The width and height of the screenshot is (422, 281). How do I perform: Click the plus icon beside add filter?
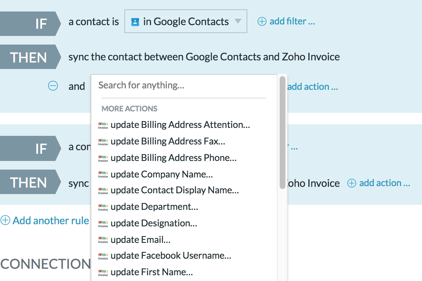262,21
